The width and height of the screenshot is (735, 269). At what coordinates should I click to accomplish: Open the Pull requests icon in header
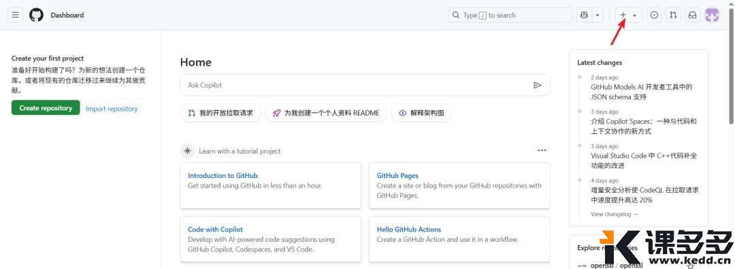pyautogui.click(x=673, y=15)
